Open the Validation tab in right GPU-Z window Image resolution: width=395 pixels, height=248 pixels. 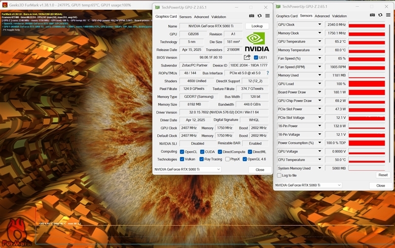click(x=339, y=16)
